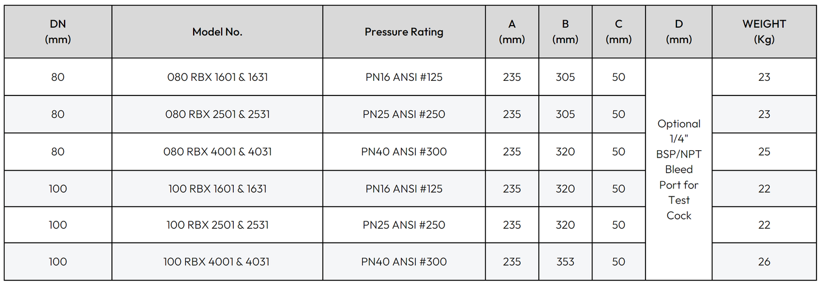Click the B value 305 in first row

pyautogui.click(x=565, y=77)
